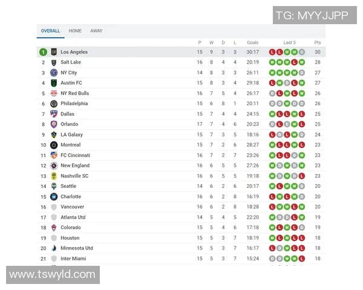363x290 pixels.
Task: Sort table by Pts column header
Action: click(x=318, y=42)
